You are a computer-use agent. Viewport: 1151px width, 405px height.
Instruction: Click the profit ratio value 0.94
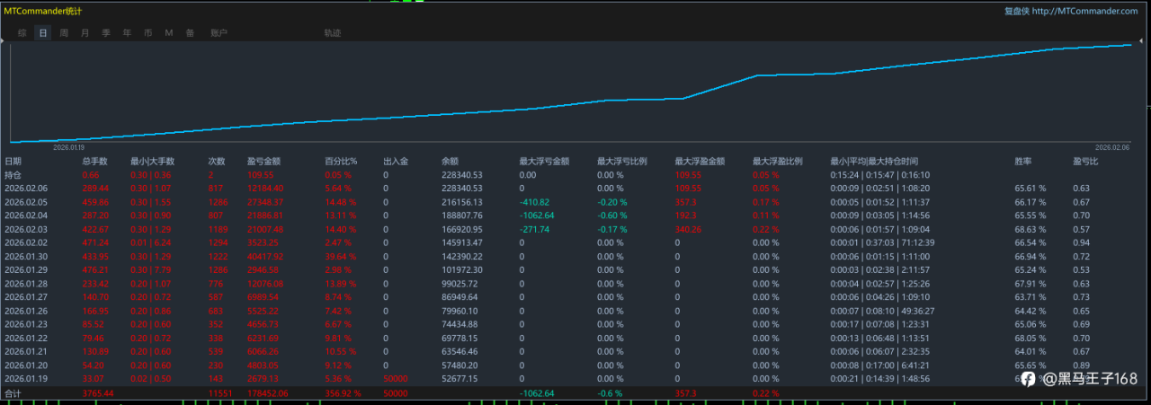(x=1082, y=242)
